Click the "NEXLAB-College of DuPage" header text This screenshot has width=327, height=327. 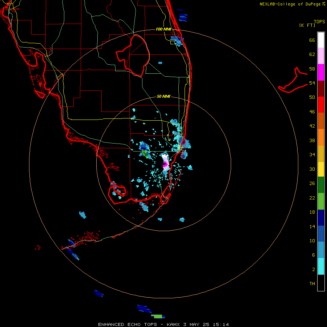(x=291, y=4)
